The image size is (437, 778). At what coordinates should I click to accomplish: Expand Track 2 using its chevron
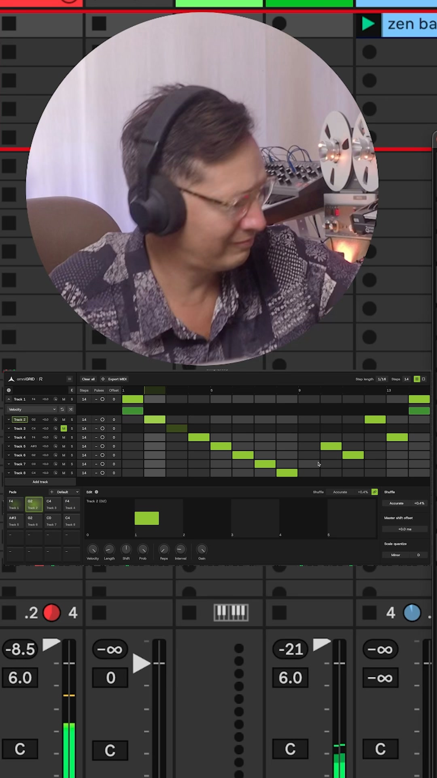9,419
